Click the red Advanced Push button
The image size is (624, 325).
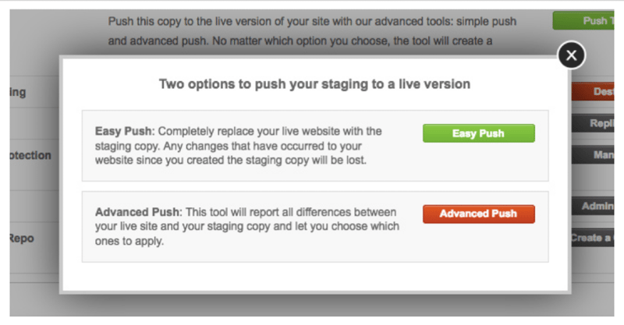pyautogui.click(x=478, y=214)
